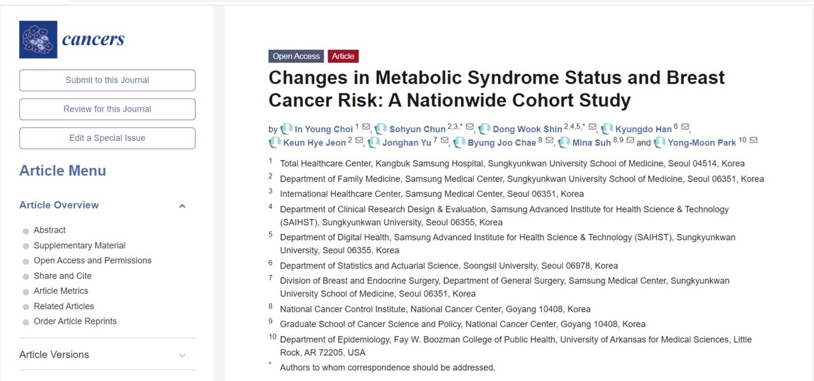
Task: Go to Supplementary Material section
Action: (79, 245)
